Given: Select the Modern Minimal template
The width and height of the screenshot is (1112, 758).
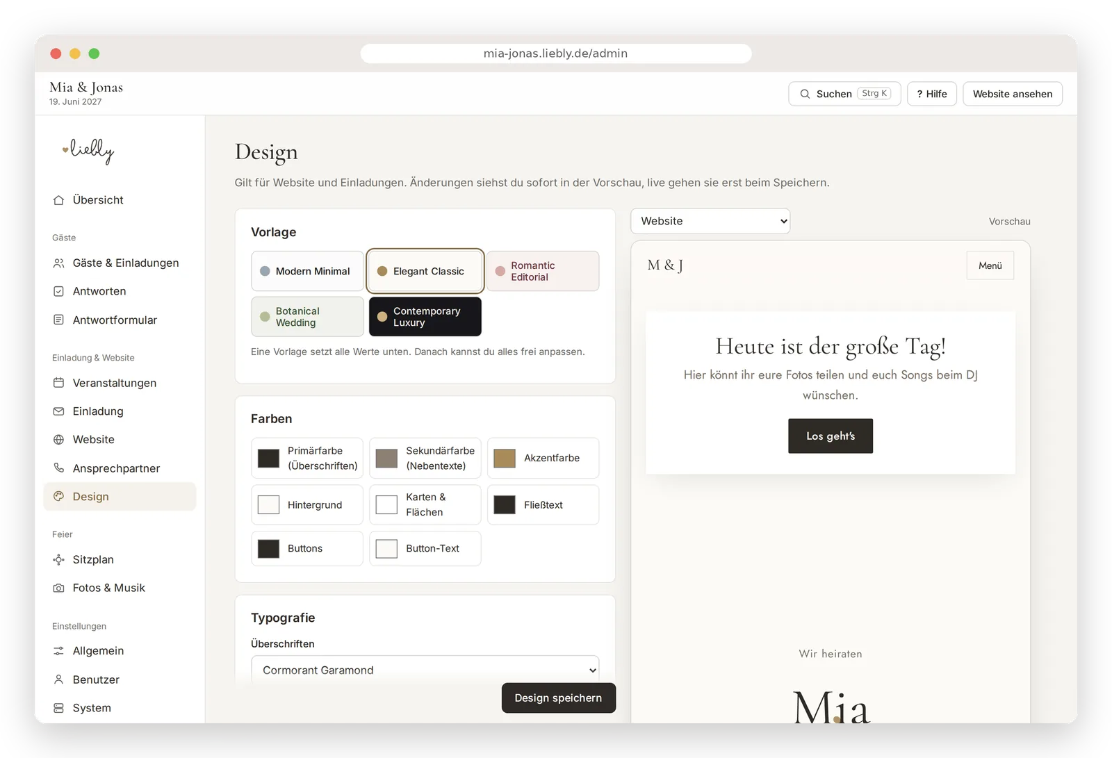Looking at the screenshot, I should tap(307, 271).
